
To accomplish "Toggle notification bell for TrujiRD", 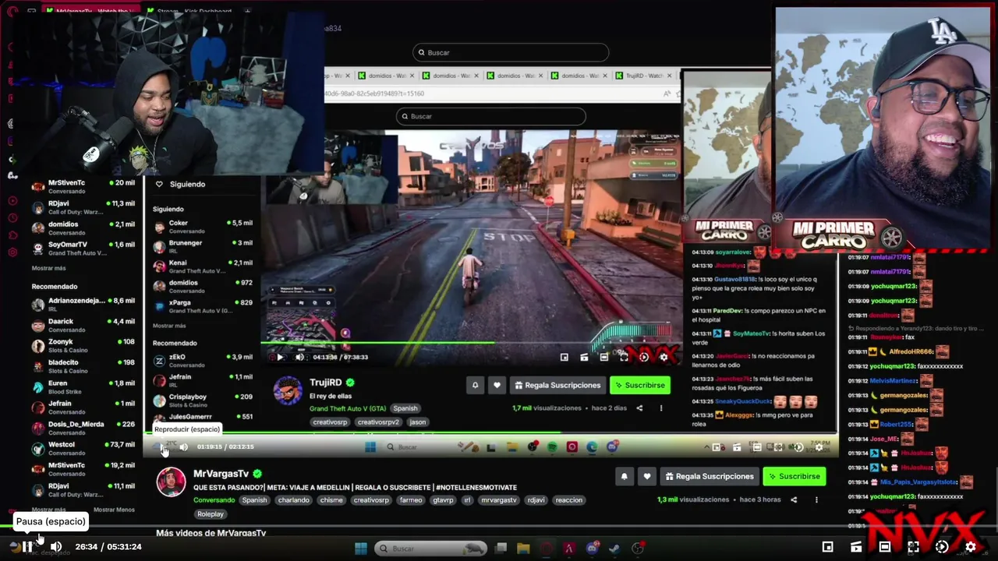I will pyautogui.click(x=475, y=385).
